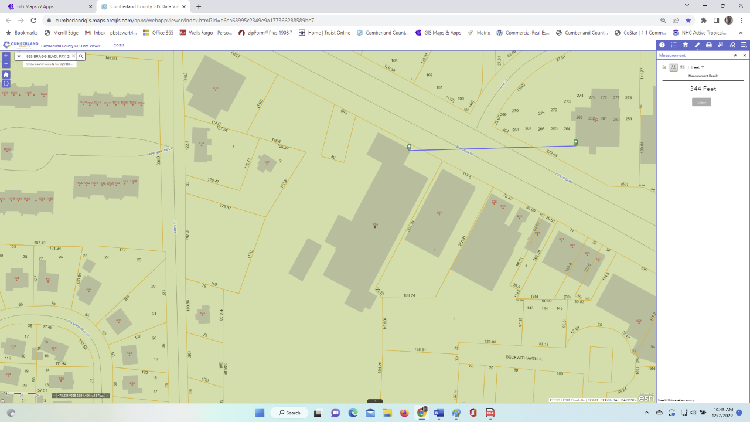Open the Feet units dropdown

[x=697, y=67]
